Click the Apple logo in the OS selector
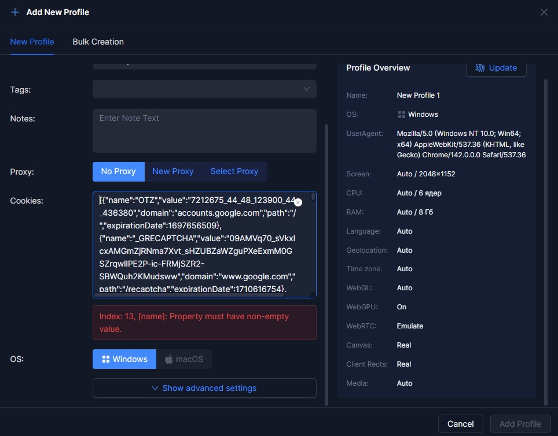This screenshot has width=558, height=436. click(168, 359)
